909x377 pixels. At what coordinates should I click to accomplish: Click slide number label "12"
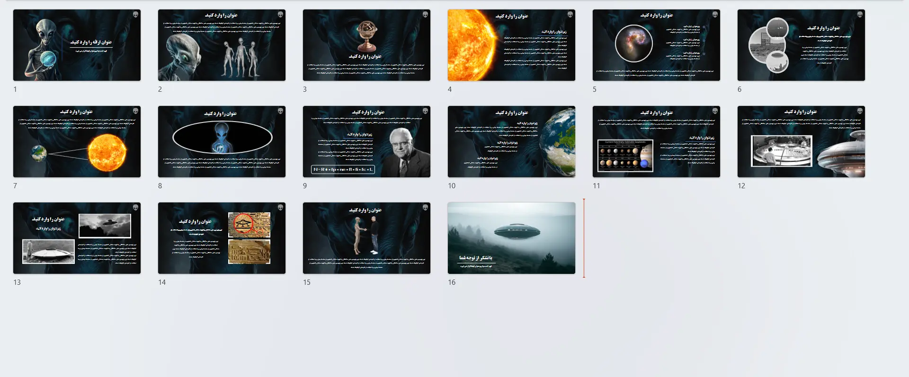[741, 186]
